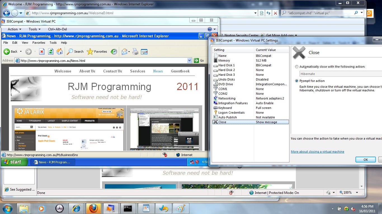Screen dimensions: 382x214
Task: Refresh the page in IE6 toolbar
Action: point(51,52)
